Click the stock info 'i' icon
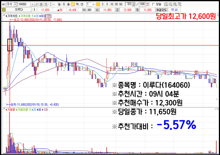This screenshot has width=220, height=155. point(34,10)
